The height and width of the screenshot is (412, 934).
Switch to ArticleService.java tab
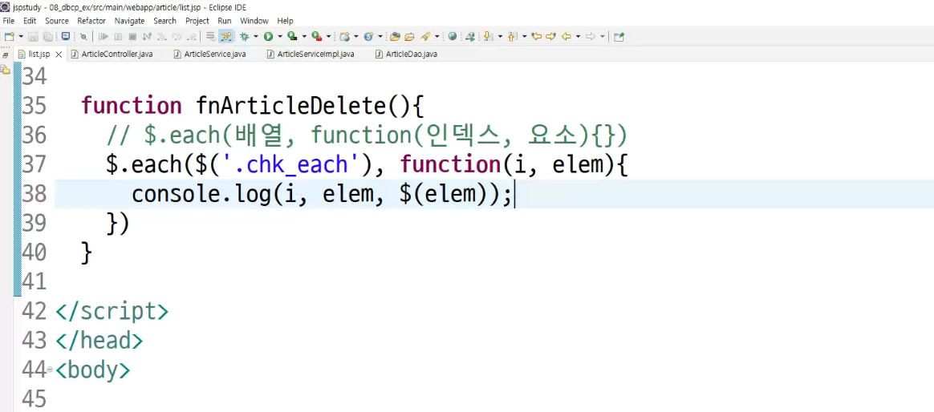click(x=215, y=55)
